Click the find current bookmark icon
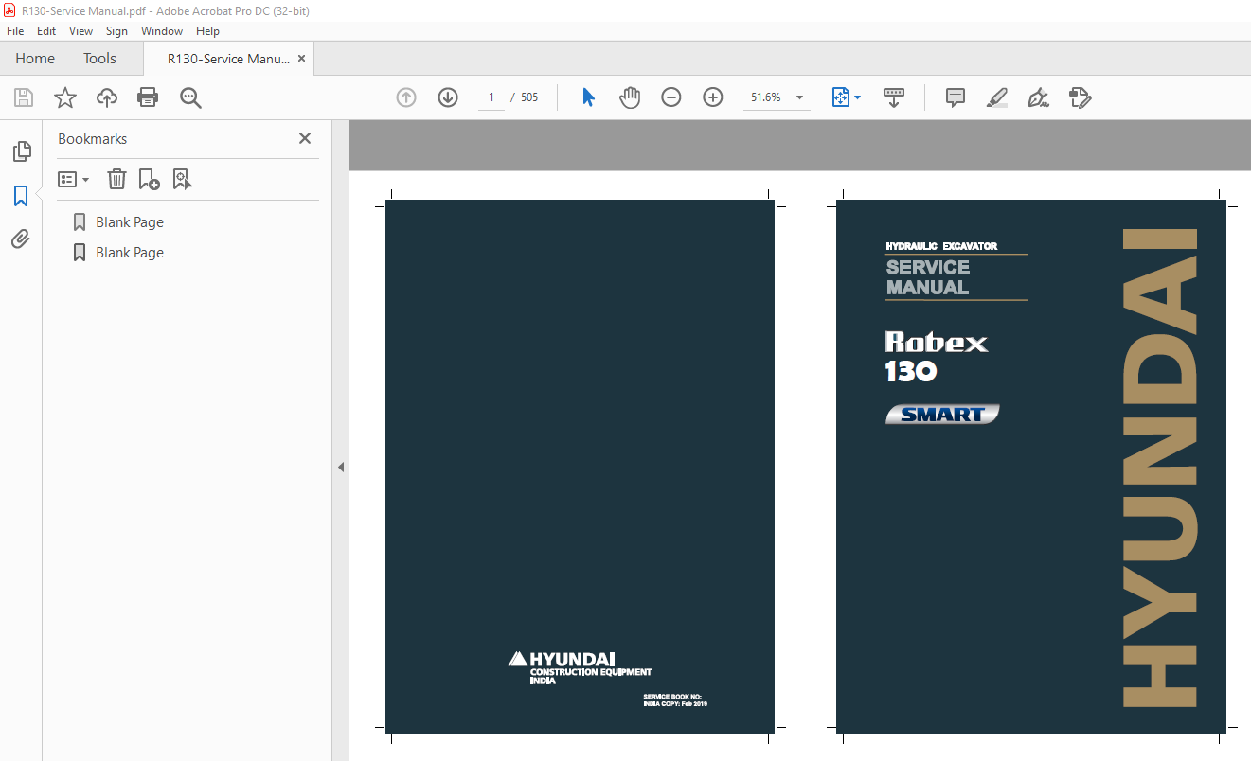The image size is (1251, 761). click(182, 179)
